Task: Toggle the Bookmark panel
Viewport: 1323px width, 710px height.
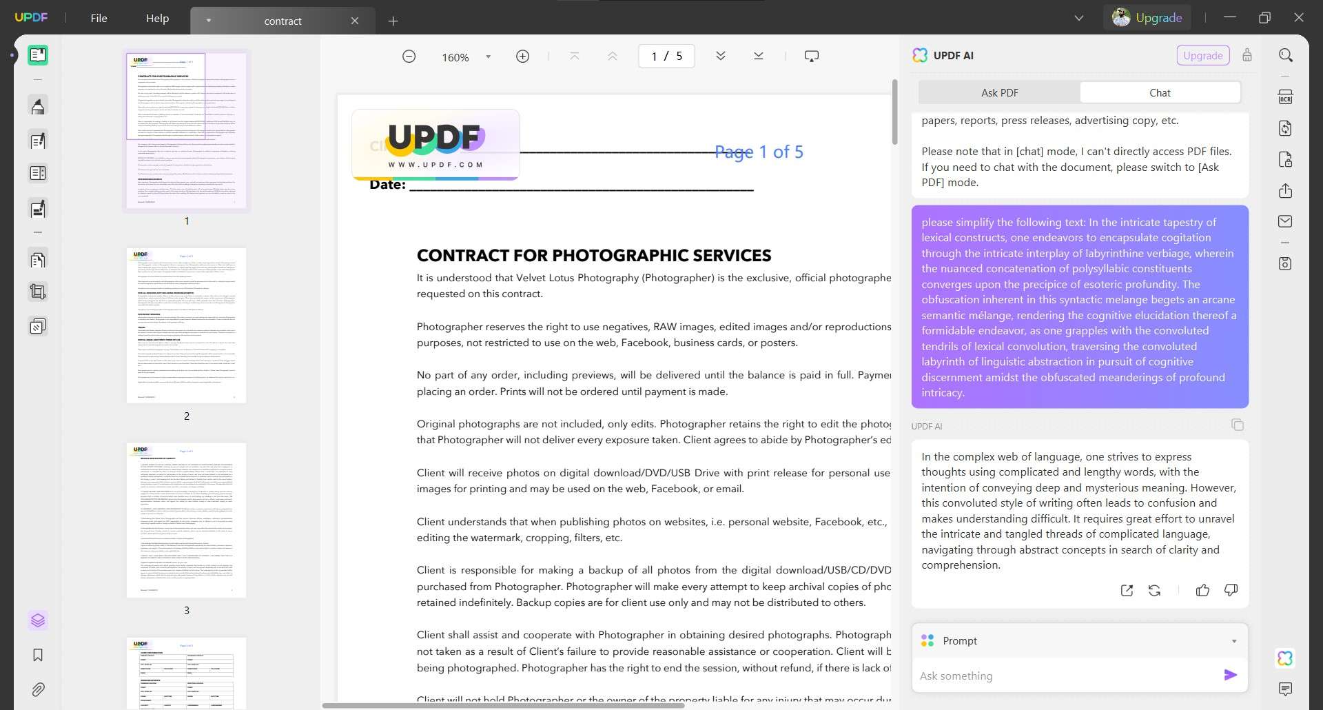Action: [x=38, y=655]
